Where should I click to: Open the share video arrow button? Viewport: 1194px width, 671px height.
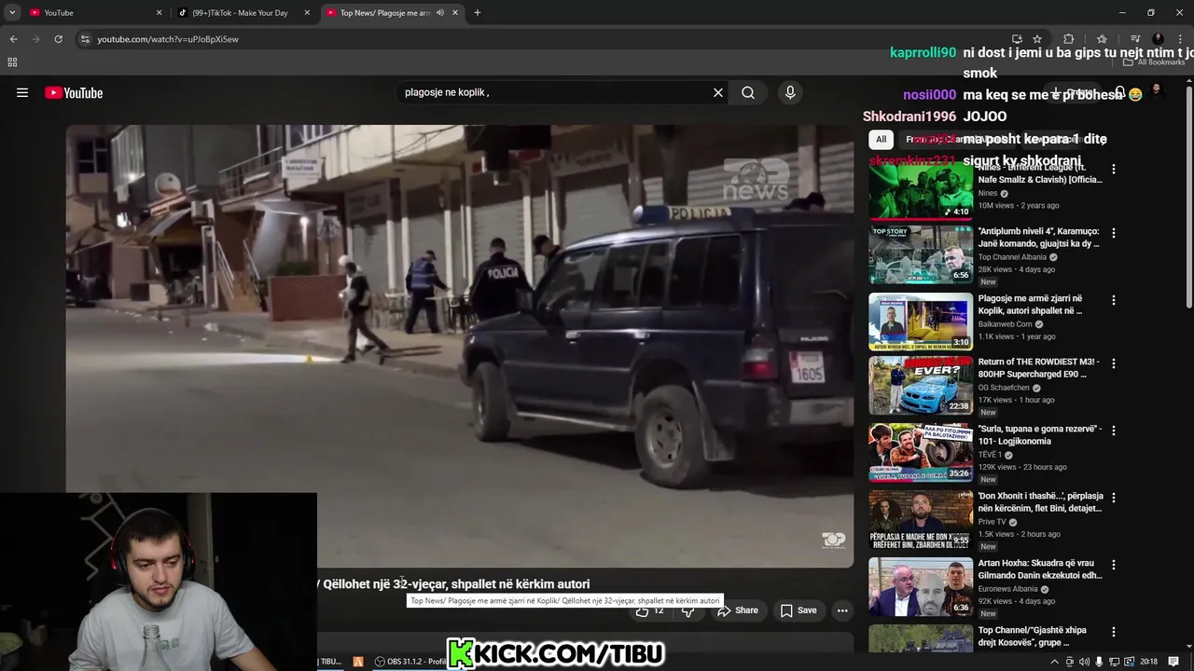click(737, 610)
